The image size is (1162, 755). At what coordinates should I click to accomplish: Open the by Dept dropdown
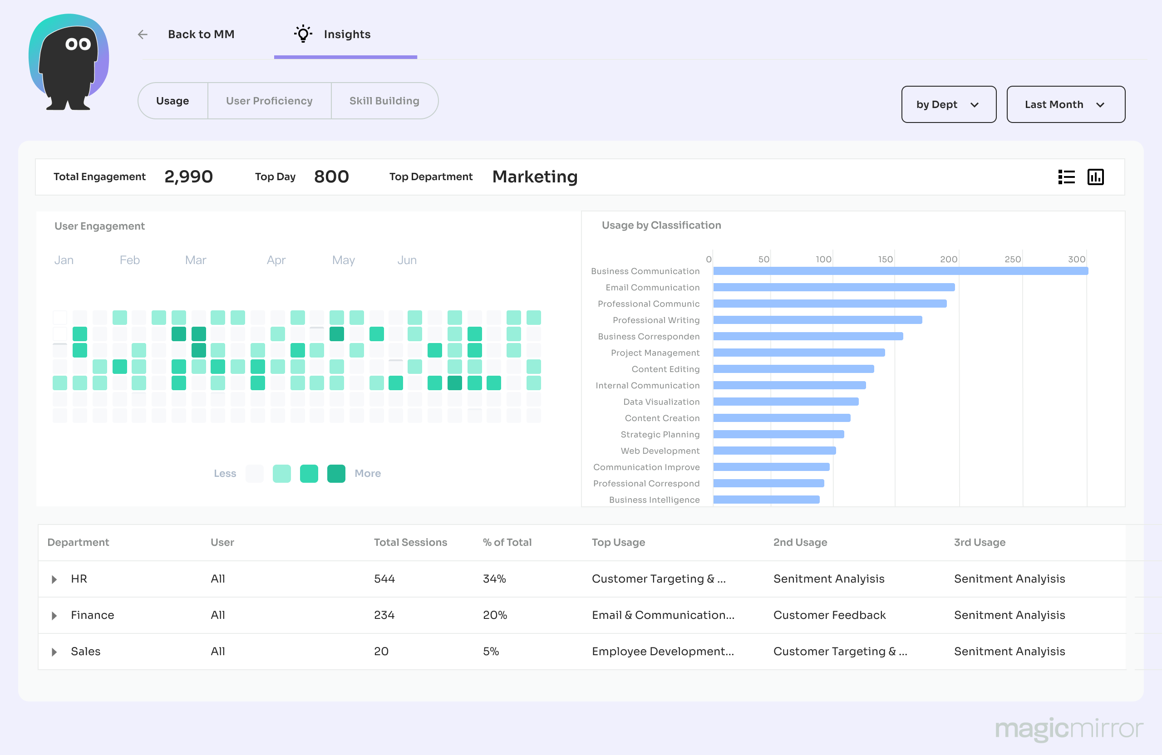pos(948,104)
